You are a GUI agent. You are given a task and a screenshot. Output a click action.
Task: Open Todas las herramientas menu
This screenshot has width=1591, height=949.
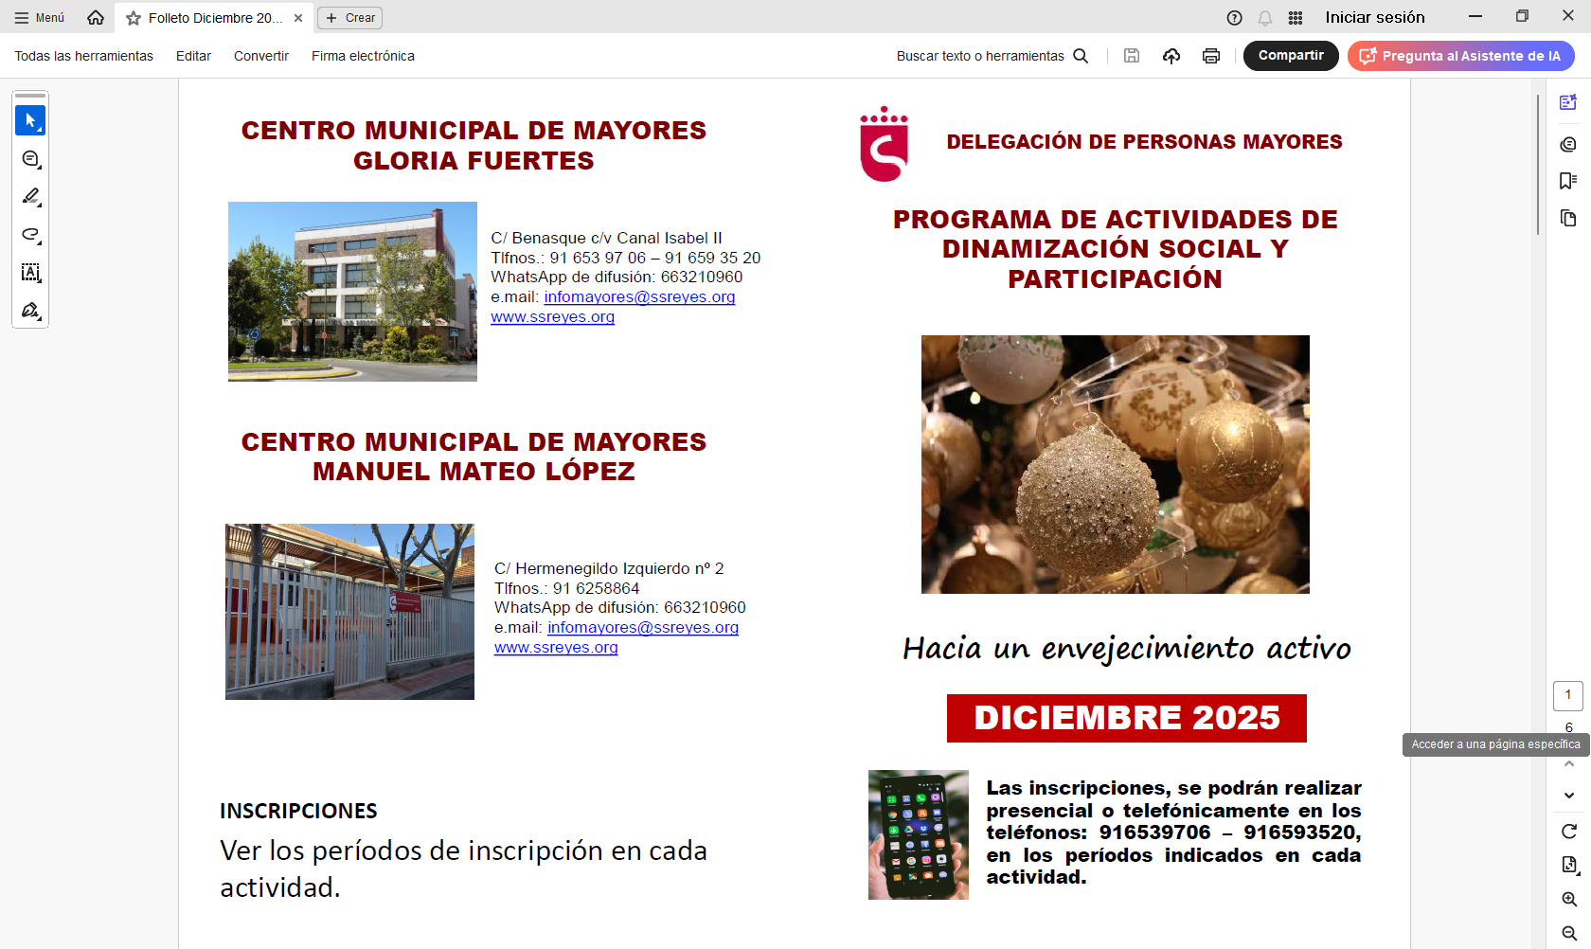coord(83,56)
